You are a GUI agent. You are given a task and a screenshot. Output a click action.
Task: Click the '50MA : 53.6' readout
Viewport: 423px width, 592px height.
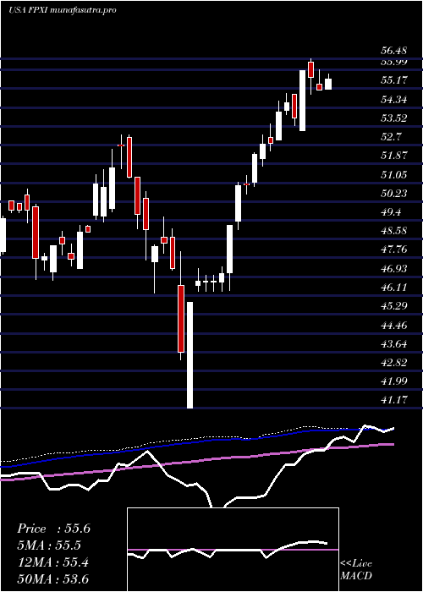click(x=53, y=578)
